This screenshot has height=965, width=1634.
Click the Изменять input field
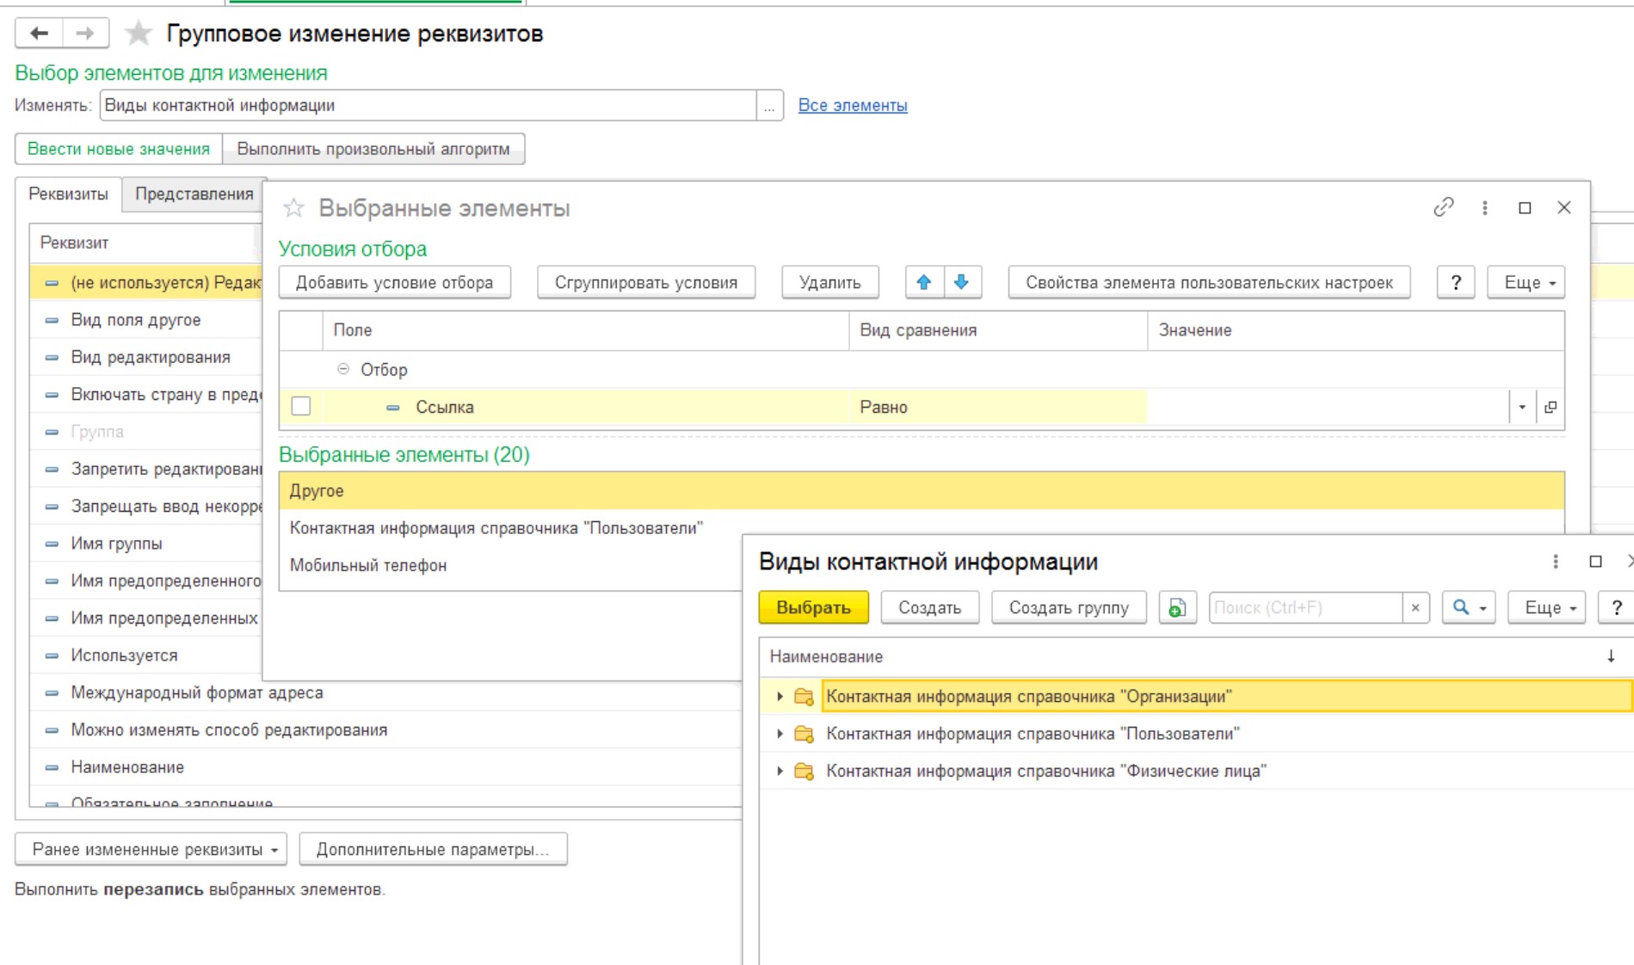[429, 106]
